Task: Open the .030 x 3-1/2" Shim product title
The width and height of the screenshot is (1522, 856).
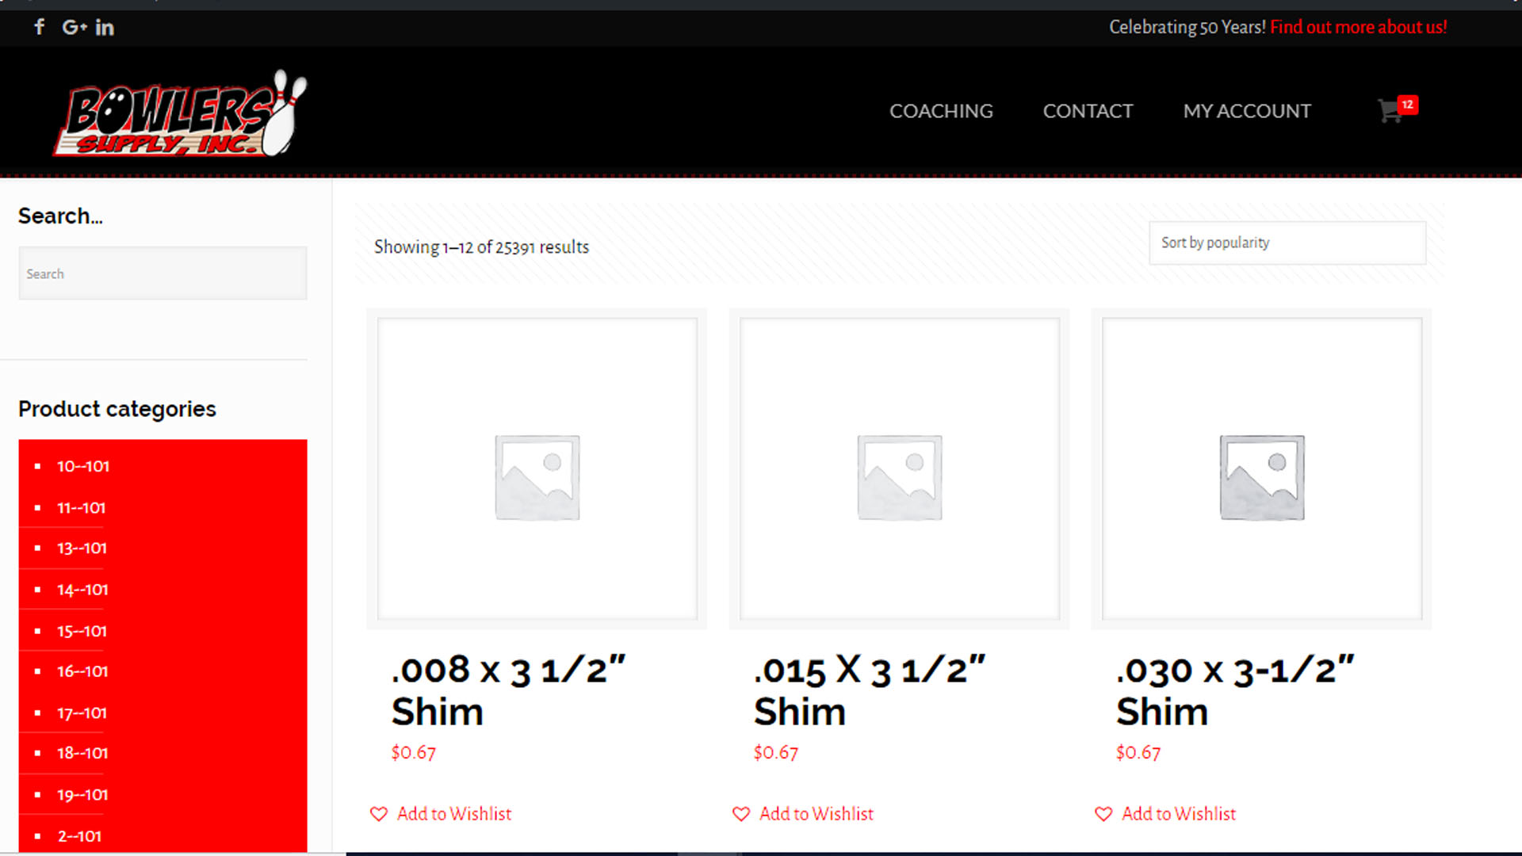Action: [x=1235, y=690]
